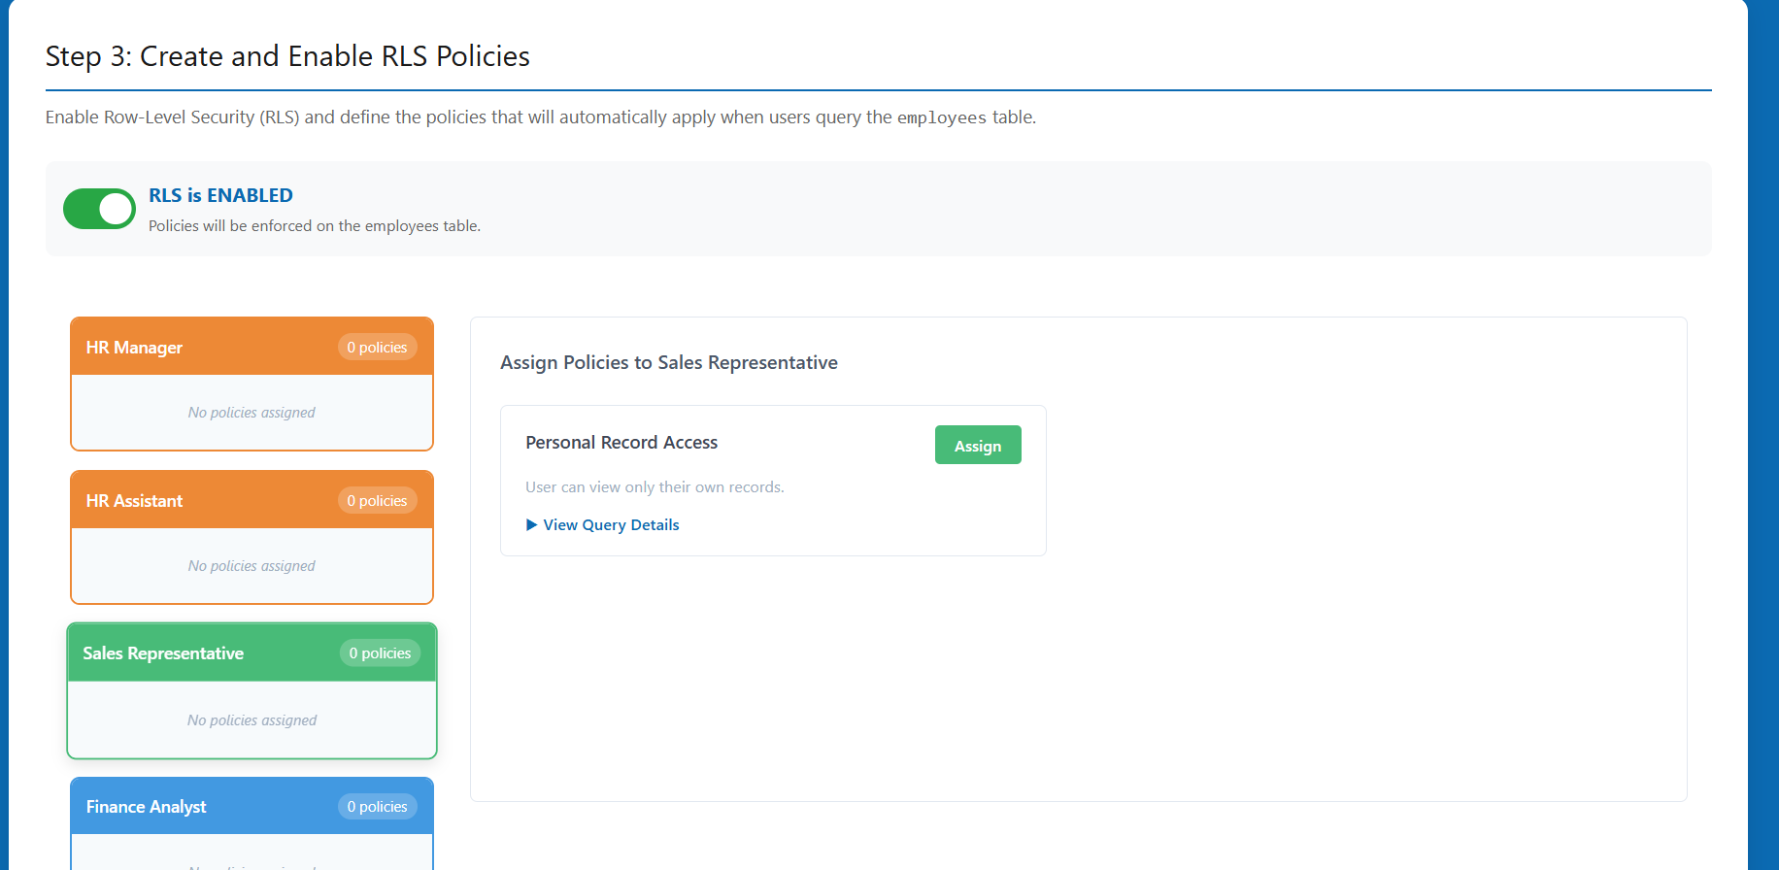Click the policy description 'User can view only their own records'
The image size is (1779, 870).
[x=655, y=487]
